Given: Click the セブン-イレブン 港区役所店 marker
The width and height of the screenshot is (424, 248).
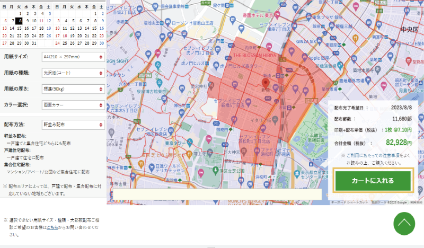Looking at the screenshot, I should pos(171,131).
